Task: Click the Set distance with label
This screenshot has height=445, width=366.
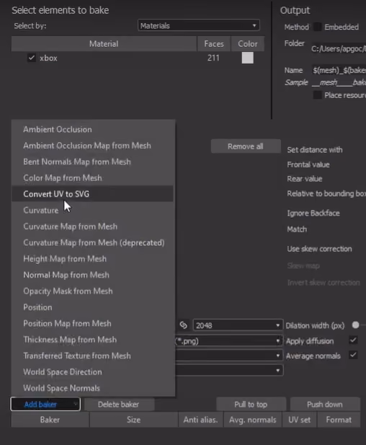Action: click(x=315, y=150)
